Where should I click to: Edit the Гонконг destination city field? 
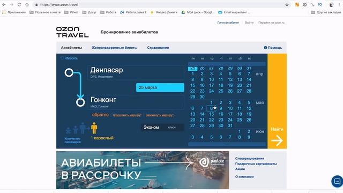point(136,102)
